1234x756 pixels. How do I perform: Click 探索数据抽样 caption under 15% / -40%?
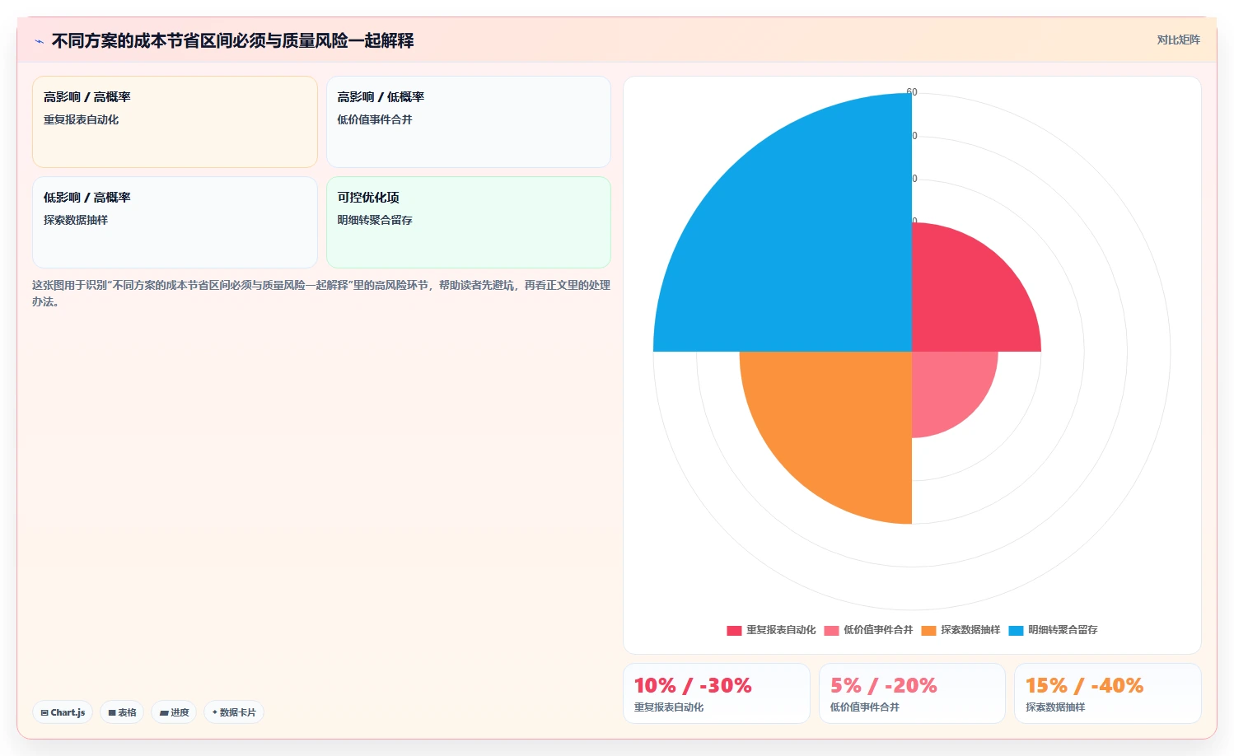coord(1055,707)
